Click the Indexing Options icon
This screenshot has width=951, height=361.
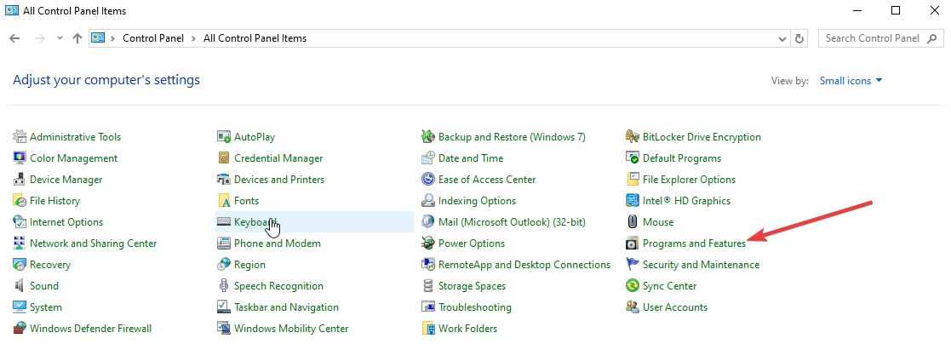pyautogui.click(x=428, y=201)
